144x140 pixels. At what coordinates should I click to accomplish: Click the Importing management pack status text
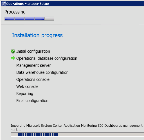[x=76, y=128]
